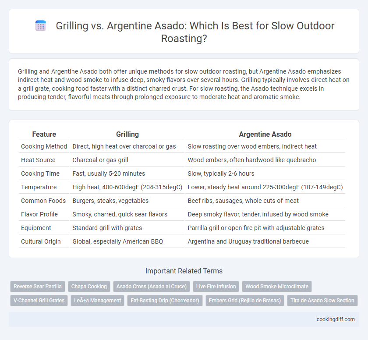The image size is (368, 340).
Task: Open the V-Channel Grill Grates tag
Action: [x=39, y=301]
